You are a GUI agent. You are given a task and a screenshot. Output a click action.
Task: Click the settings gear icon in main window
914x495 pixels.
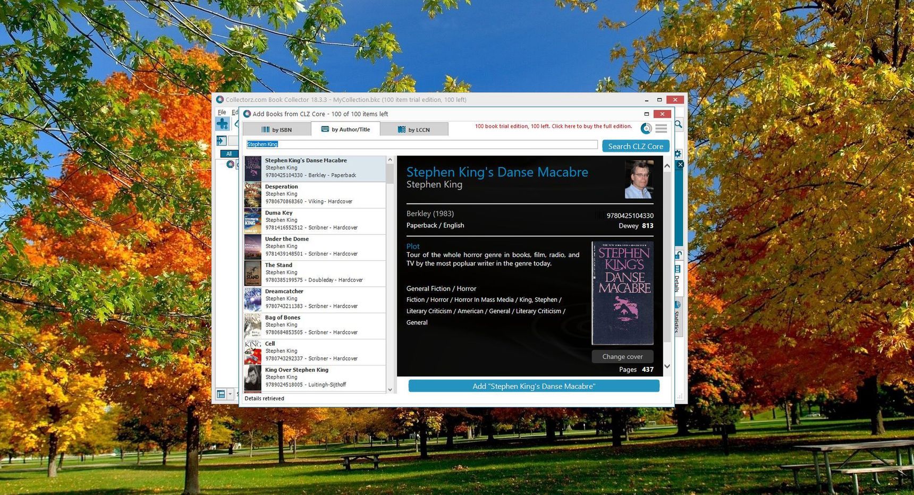coord(678,153)
